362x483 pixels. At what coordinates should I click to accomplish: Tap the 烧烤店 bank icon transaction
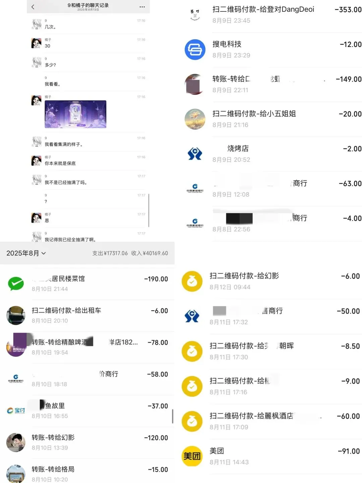[195, 154]
